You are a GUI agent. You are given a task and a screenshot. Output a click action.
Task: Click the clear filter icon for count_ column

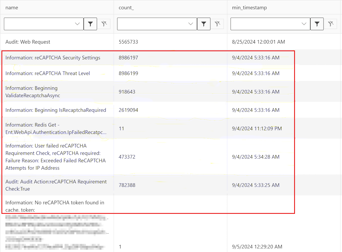[217, 24]
